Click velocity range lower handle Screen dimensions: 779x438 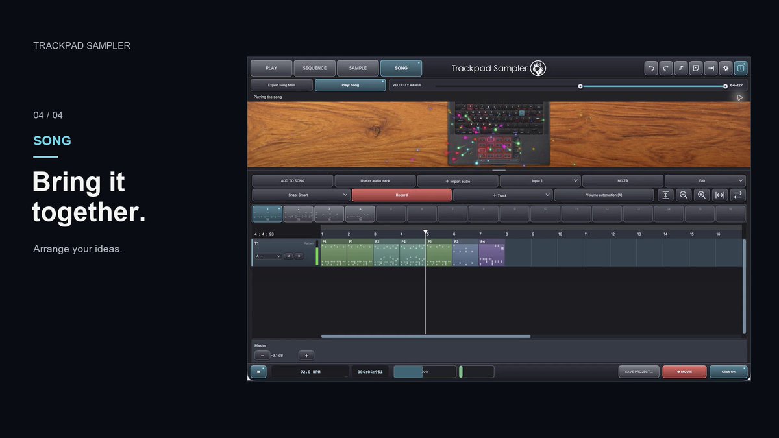(x=580, y=86)
